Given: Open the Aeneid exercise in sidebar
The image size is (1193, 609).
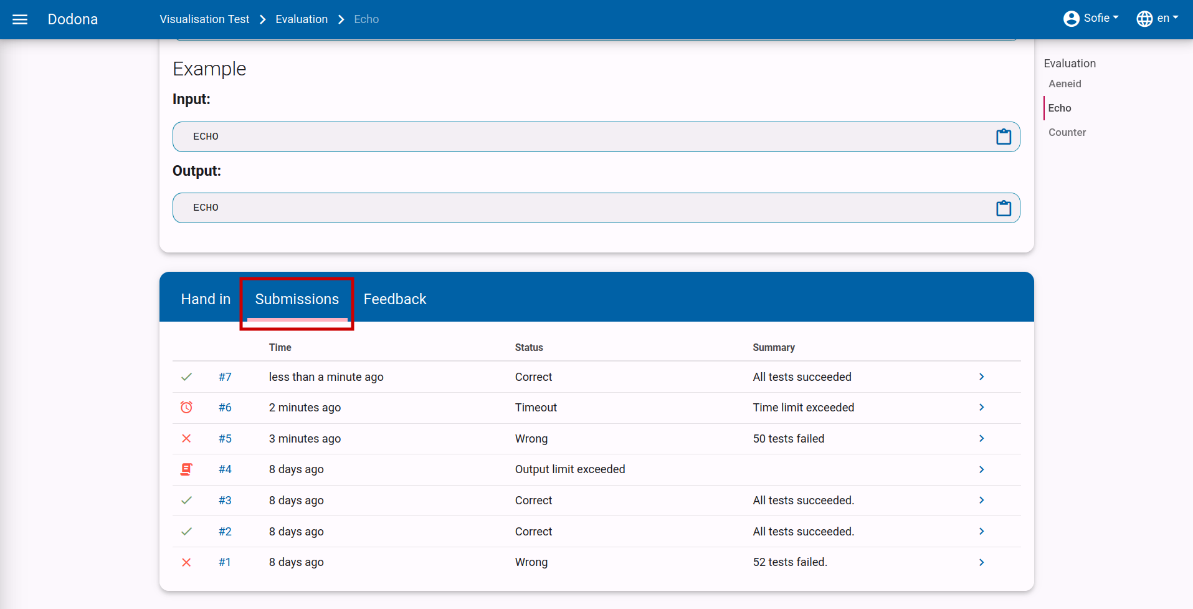Looking at the screenshot, I should 1065,84.
